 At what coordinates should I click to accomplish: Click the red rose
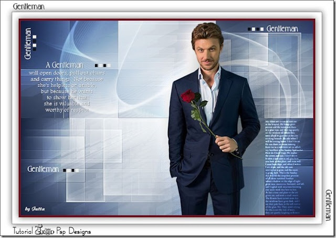[x=188, y=96]
